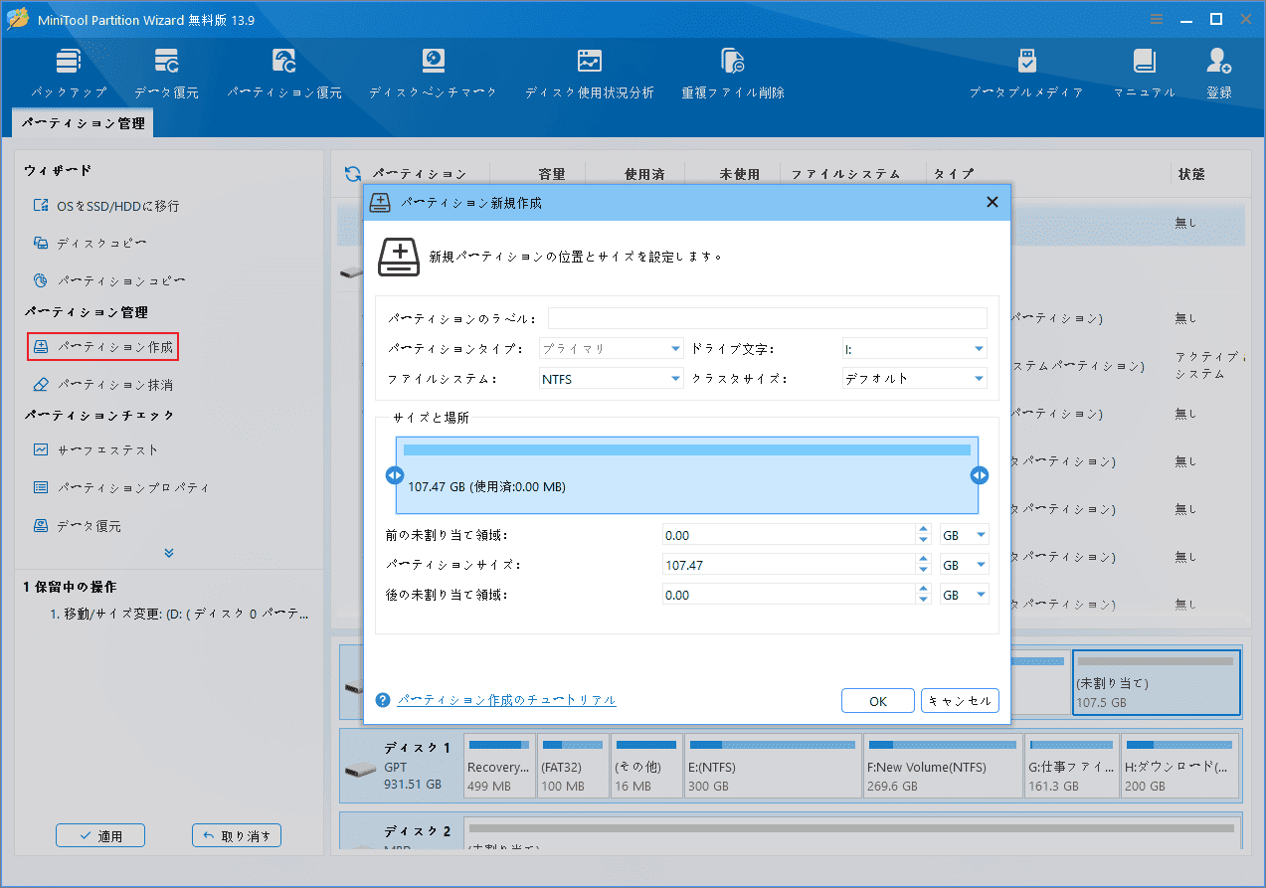1266x888 pixels.
Task: Click the help question mark icon in dialog
Action: tap(383, 700)
